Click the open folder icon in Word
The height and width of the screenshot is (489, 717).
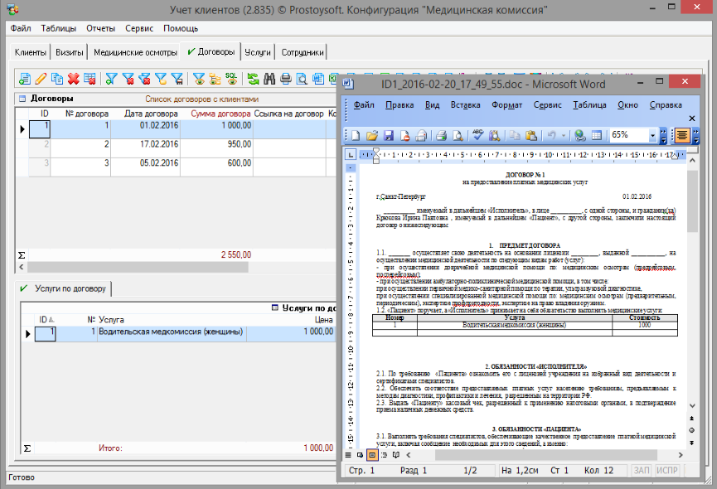click(372, 135)
